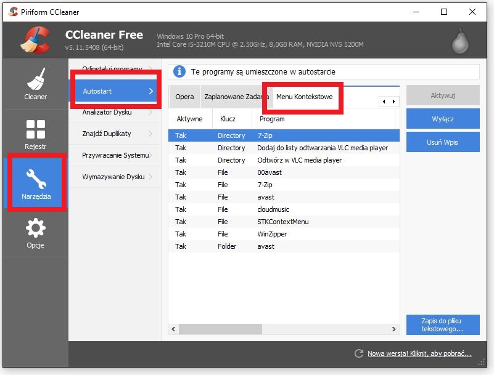This screenshot has height=375, width=494.
Task: Select the WinZipper row
Action: (284, 234)
